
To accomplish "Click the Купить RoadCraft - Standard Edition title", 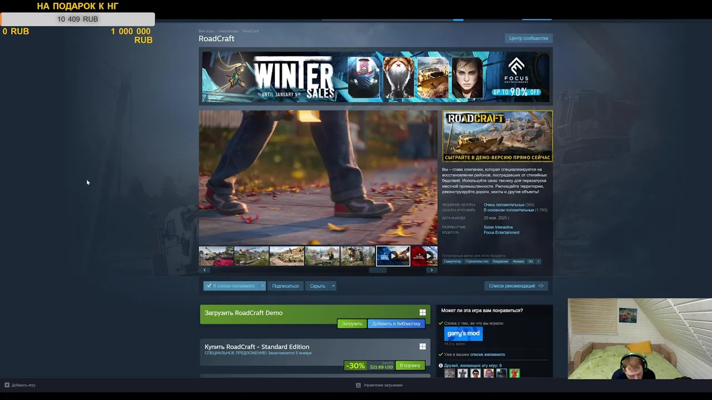I will click(x=257, y=347).
